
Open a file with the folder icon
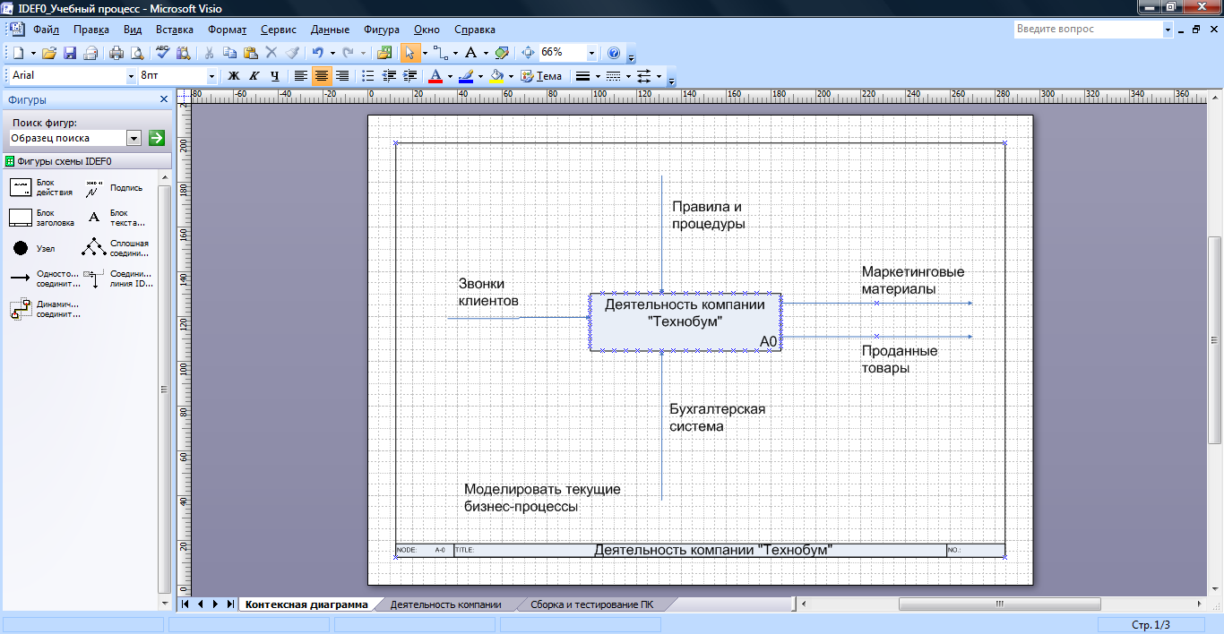(x=49, y=53)
